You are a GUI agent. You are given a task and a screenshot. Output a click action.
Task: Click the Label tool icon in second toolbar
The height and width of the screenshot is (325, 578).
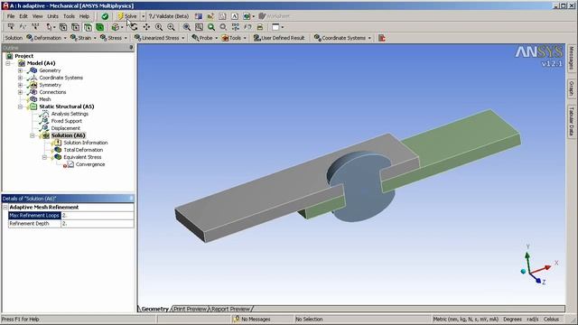point(11,27)
